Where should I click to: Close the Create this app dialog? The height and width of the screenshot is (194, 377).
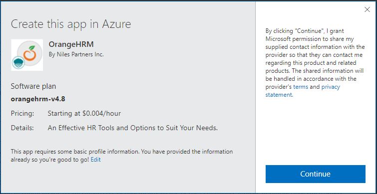367,9
